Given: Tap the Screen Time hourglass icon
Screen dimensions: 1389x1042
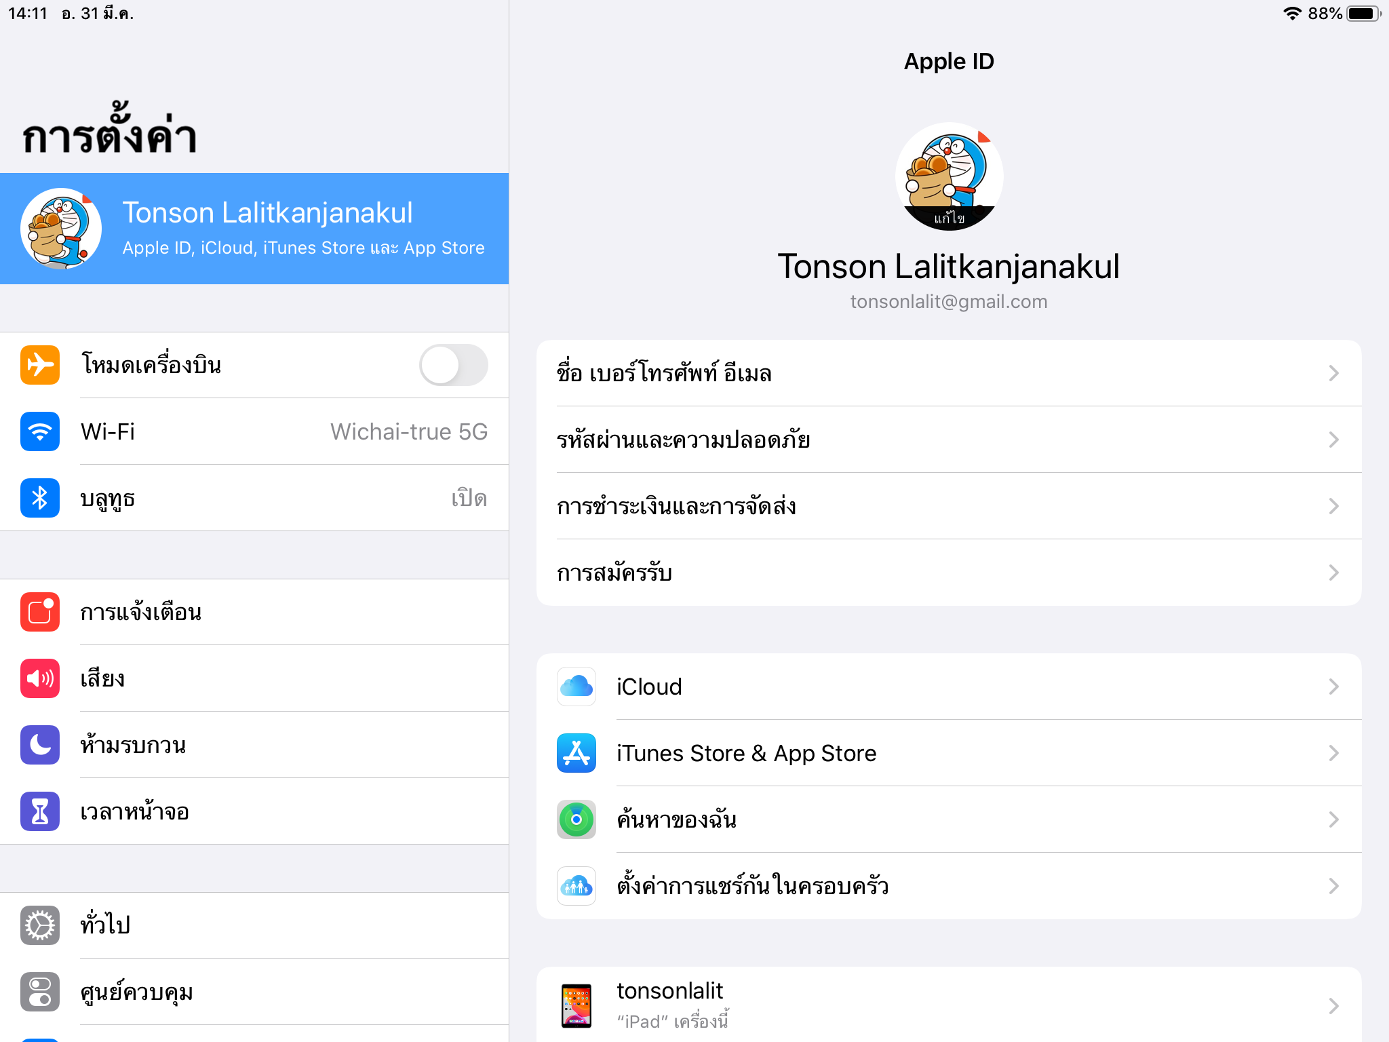Looking at the screenshot, I should point(40,811).
